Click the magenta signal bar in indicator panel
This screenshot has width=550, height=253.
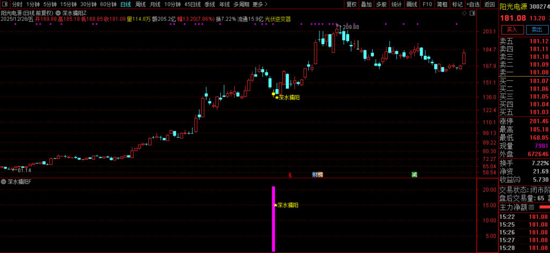click(x=273, y=219)
